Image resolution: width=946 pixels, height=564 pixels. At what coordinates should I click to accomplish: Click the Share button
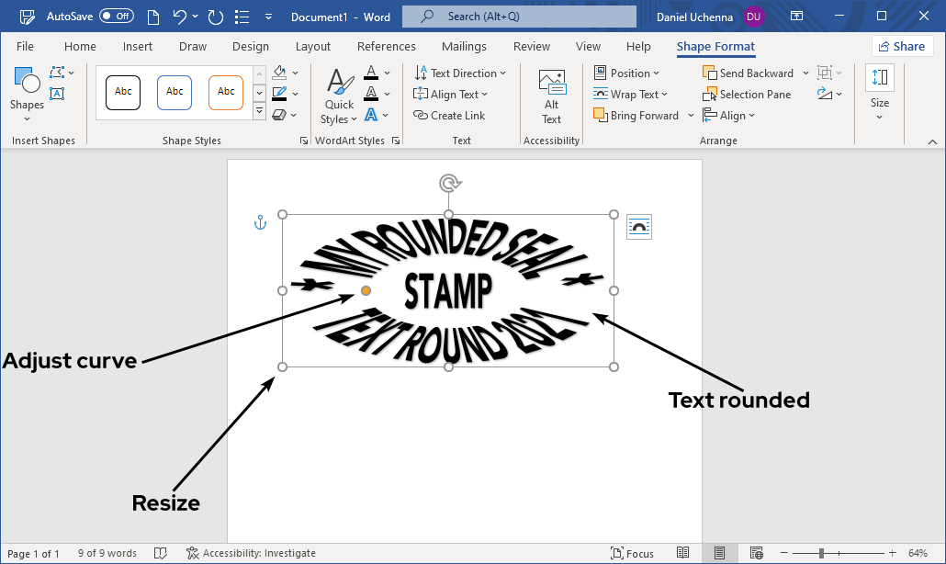(902, 45)
